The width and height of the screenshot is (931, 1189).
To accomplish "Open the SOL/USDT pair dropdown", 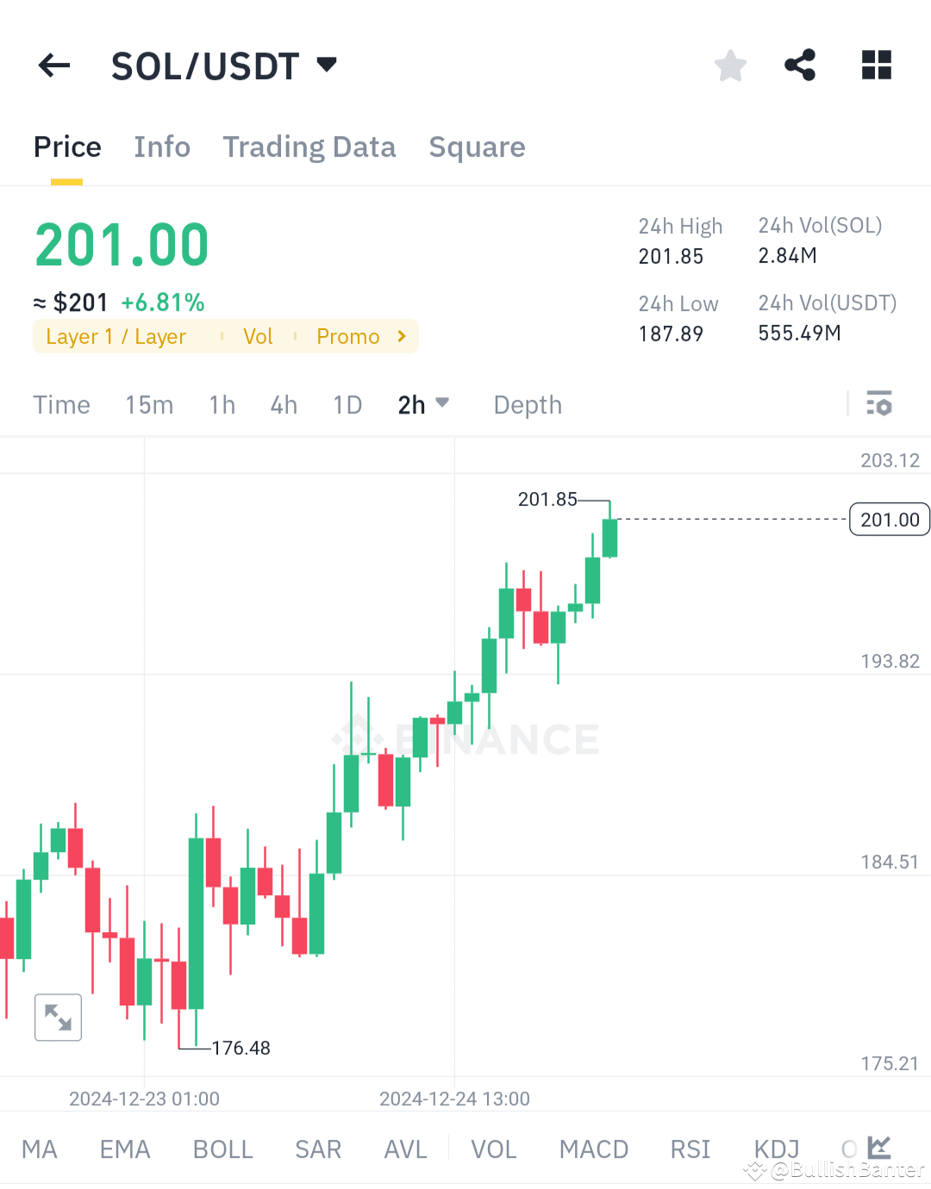I will (326, 64).
